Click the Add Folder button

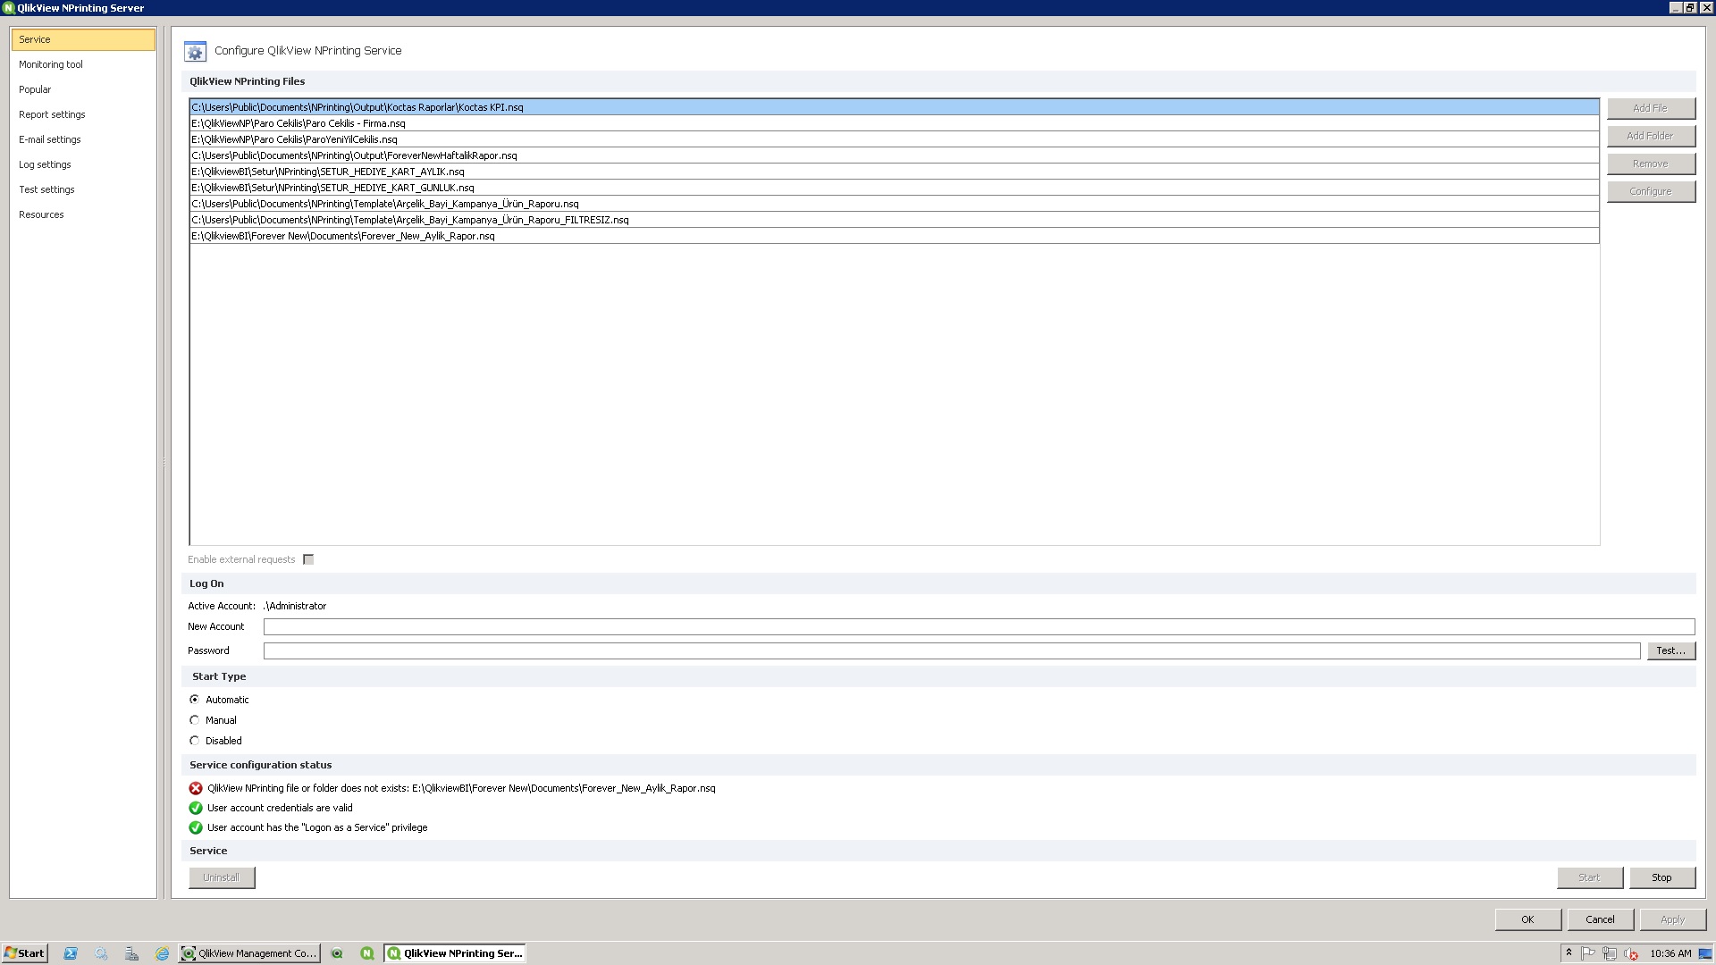[x=1650, y=136]
